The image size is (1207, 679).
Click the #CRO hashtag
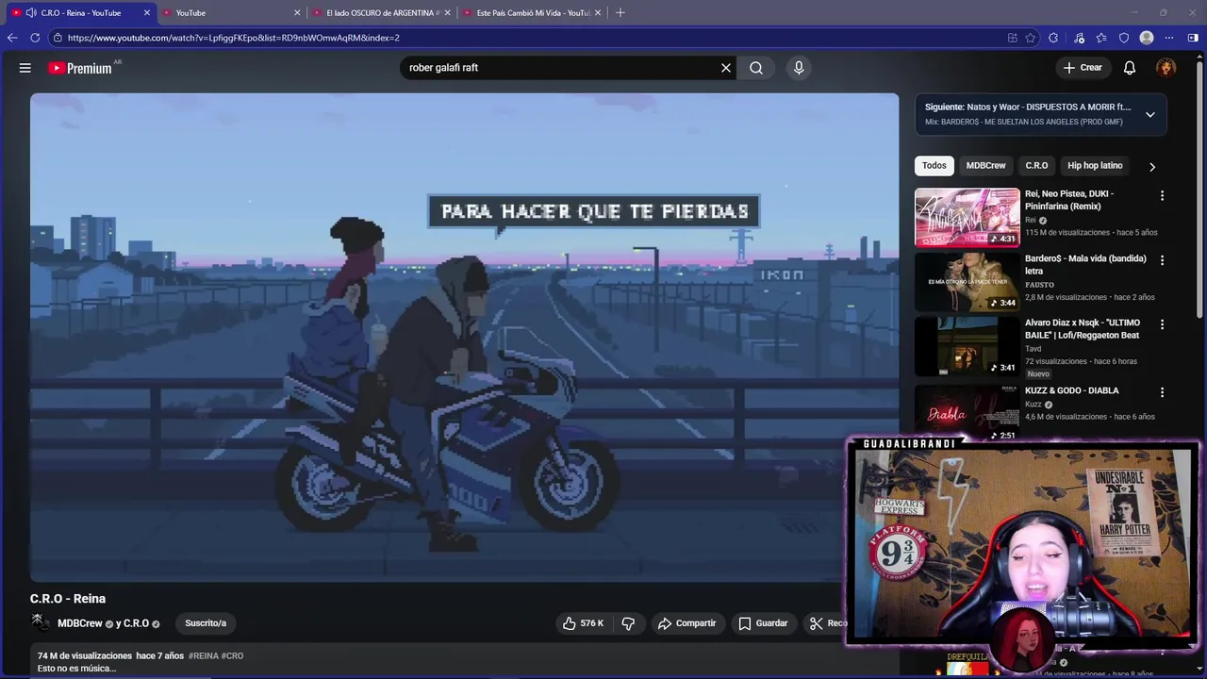tap(232, 655)
